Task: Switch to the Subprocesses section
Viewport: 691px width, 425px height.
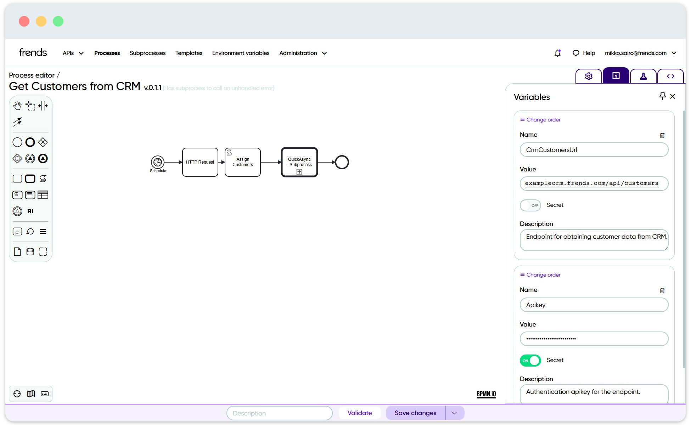Action: (147, 53)
